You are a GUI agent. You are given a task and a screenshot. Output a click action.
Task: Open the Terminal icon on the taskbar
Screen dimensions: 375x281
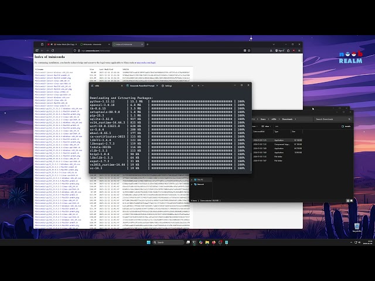click(194, 242)
